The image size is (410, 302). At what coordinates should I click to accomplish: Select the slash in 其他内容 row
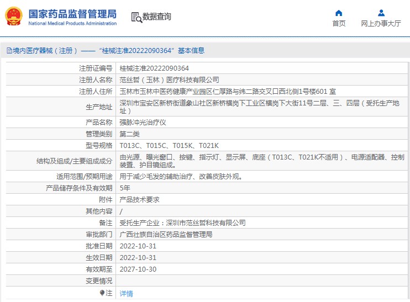121,211
